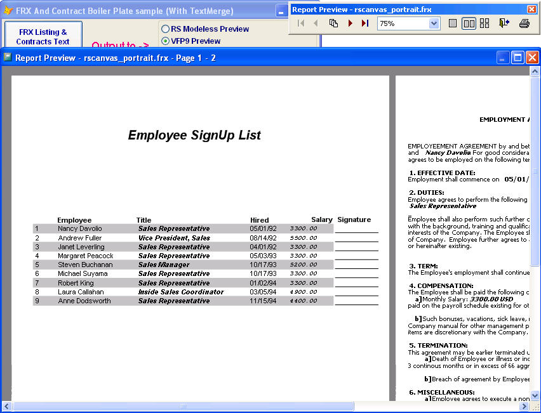This screenshot has width=541, height=413.
Task: Click the 1. EFFECTIVE DATE heading
Action: click(443, 173)
